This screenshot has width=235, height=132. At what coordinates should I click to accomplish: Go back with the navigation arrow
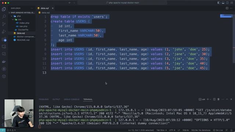[x=70, y=3]
